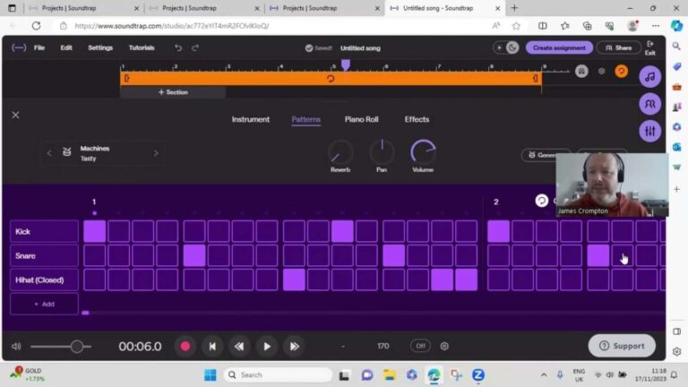This screenshot has width=688, height=387.
Task: Open Zoom from the taskbar
Action: click(x=478, y=374)
